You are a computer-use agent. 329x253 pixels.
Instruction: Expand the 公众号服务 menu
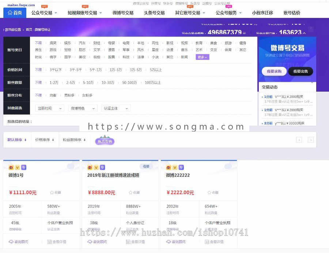point(229,13)
